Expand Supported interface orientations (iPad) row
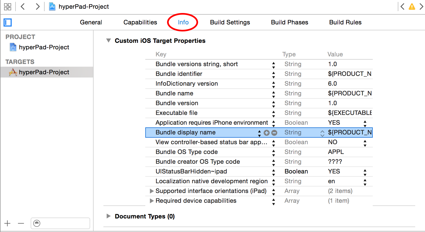The height and width of the screenshot is (232, 425). coord(152,191)
